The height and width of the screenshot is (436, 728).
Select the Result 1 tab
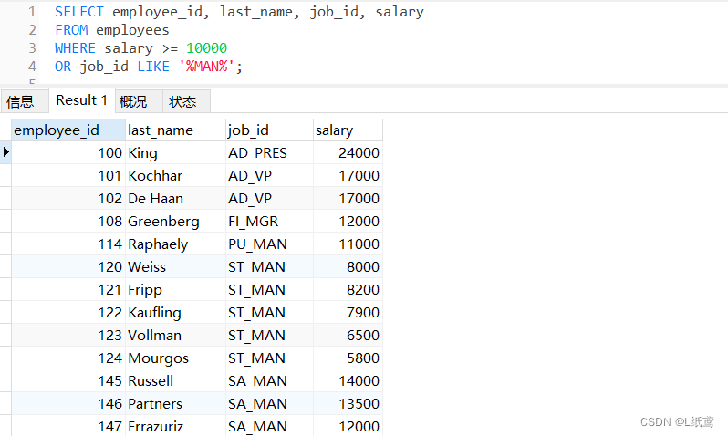(82, 100)
